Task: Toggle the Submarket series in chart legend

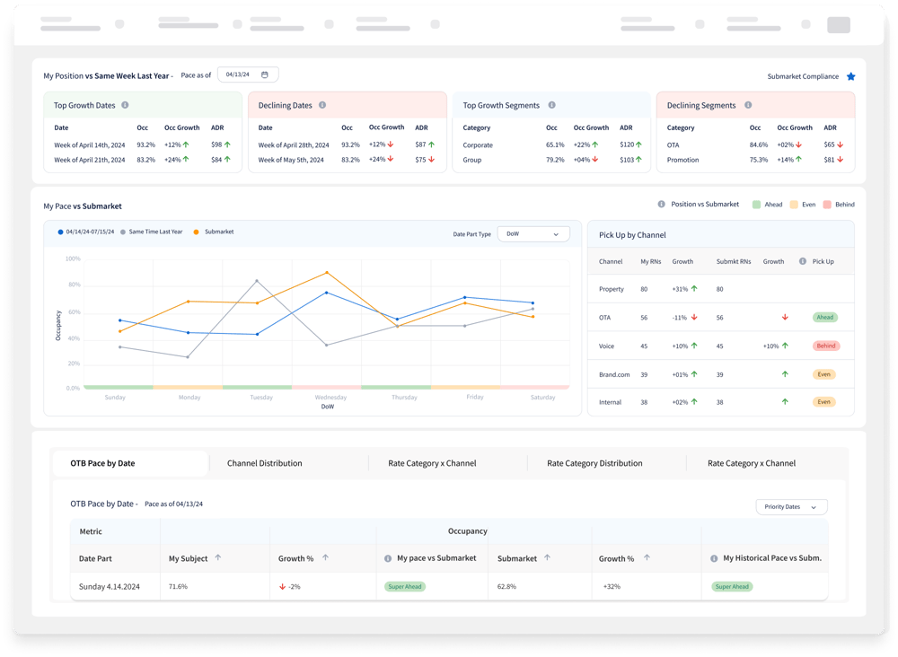Action: point(213,232)
